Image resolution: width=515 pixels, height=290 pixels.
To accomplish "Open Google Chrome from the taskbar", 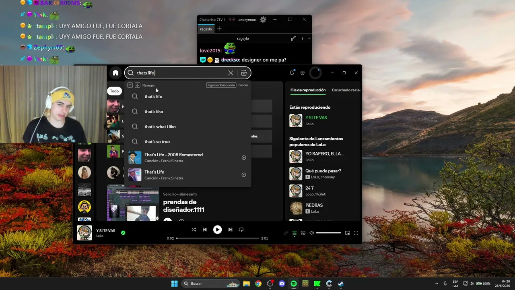I will tap(258, 284).
